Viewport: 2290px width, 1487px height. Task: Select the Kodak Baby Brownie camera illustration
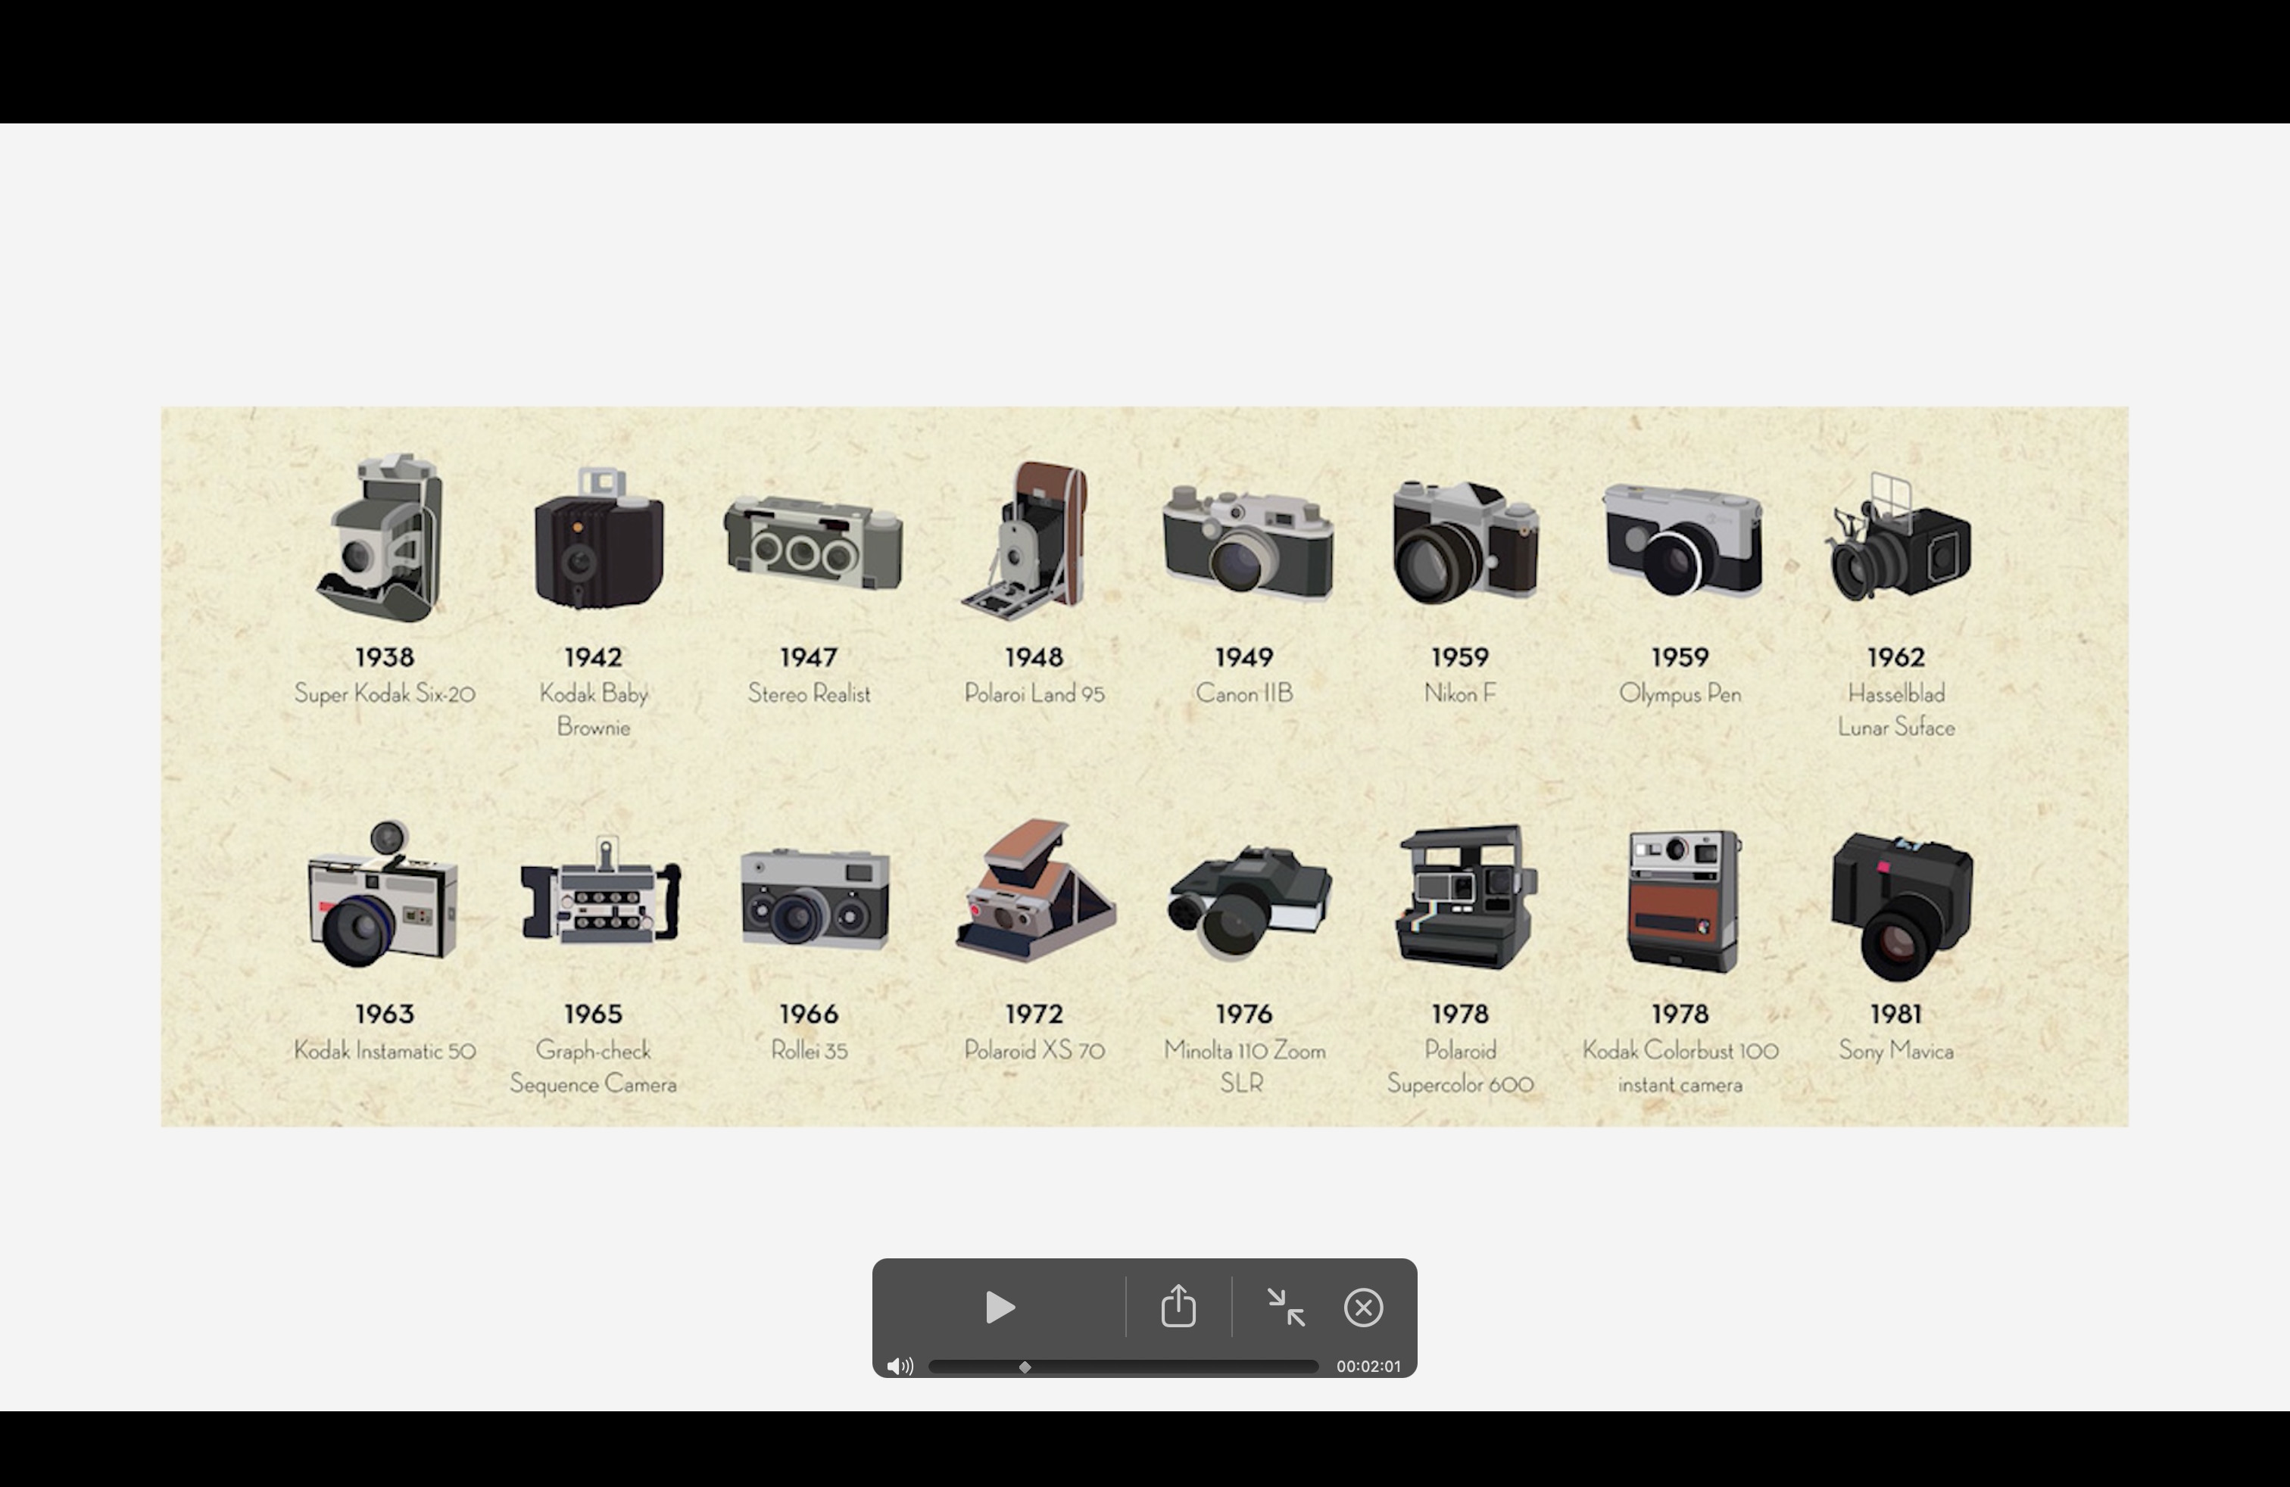[597, 544]
